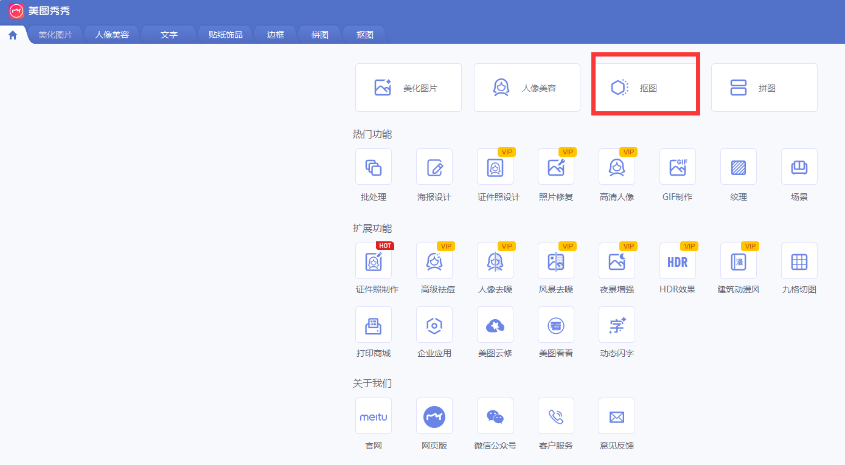Visit the meitu 官网 link
The image size is (845, 465).
pyautogui.click(x=373, y=416)
